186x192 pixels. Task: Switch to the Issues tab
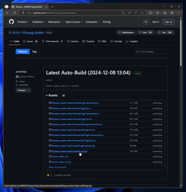(31, 41)
